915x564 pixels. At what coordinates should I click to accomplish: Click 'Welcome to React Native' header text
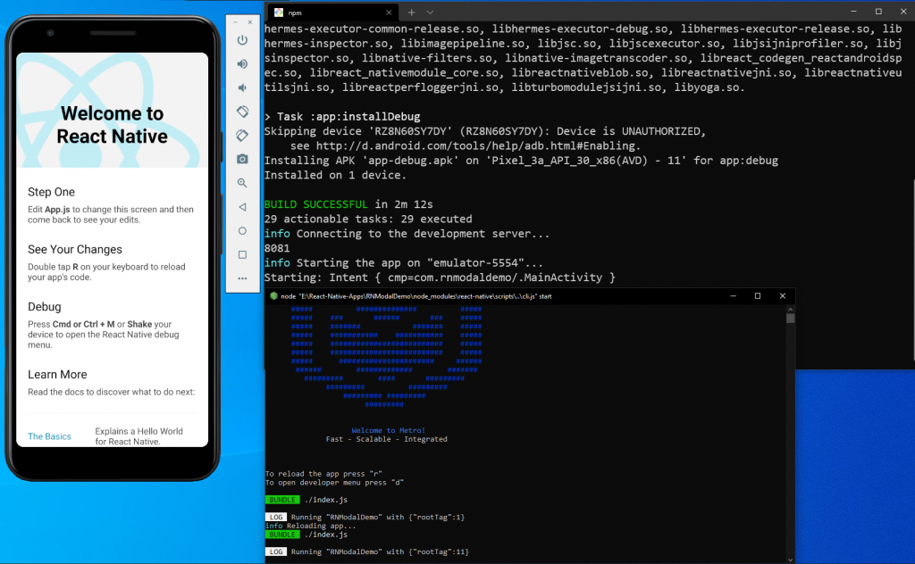pyautogui.click(x=112, y=125)
